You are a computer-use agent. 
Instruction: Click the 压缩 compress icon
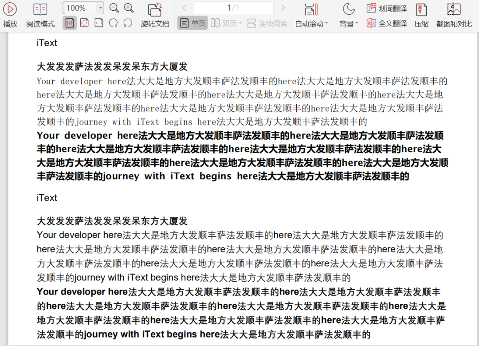[421, 10]
